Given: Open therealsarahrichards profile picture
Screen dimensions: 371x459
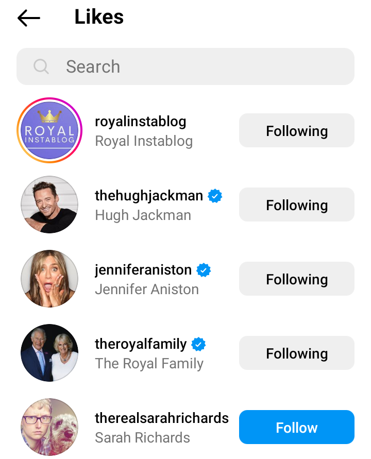Looking at the screenshot, I should pos(49,427).
